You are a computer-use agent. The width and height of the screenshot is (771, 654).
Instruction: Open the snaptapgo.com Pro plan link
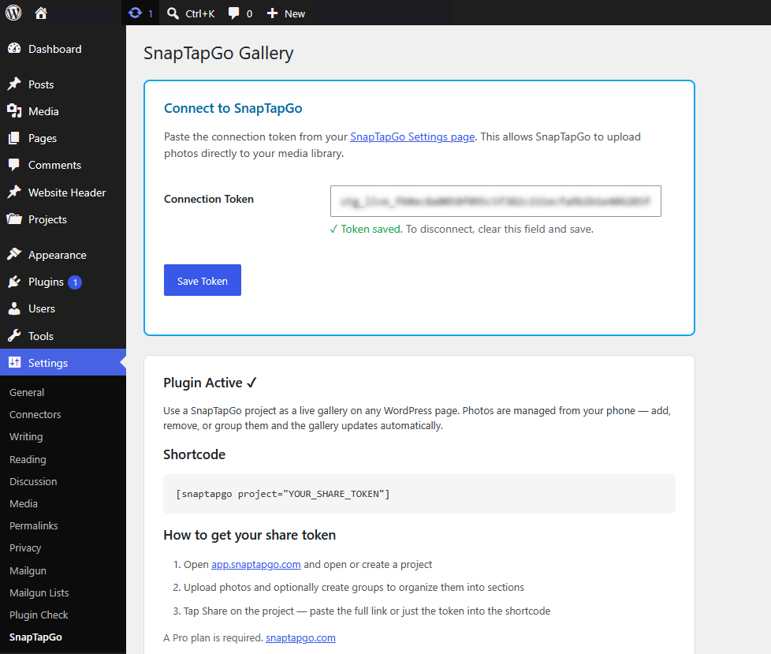coord(300,637)
